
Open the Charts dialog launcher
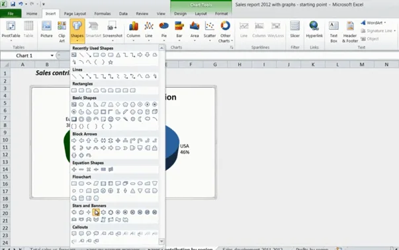232,48
